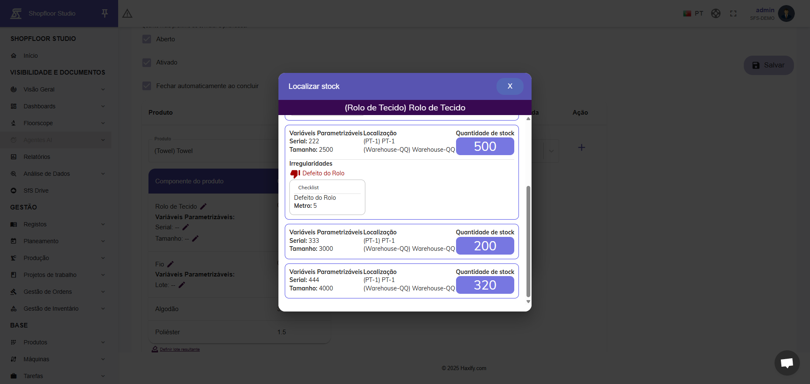Open the chat support bubble

click(x=787, y=363)
